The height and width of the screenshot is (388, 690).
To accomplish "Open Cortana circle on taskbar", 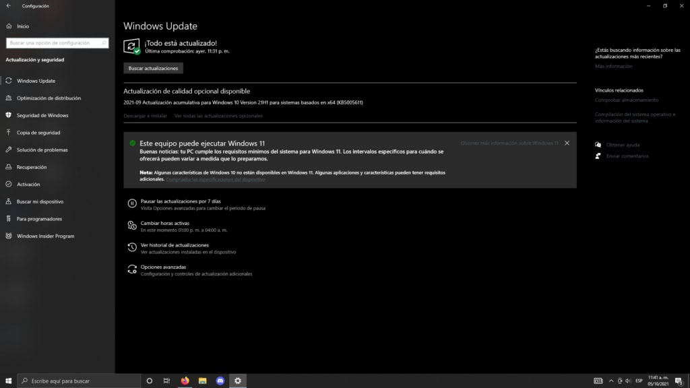I will 149,381.
